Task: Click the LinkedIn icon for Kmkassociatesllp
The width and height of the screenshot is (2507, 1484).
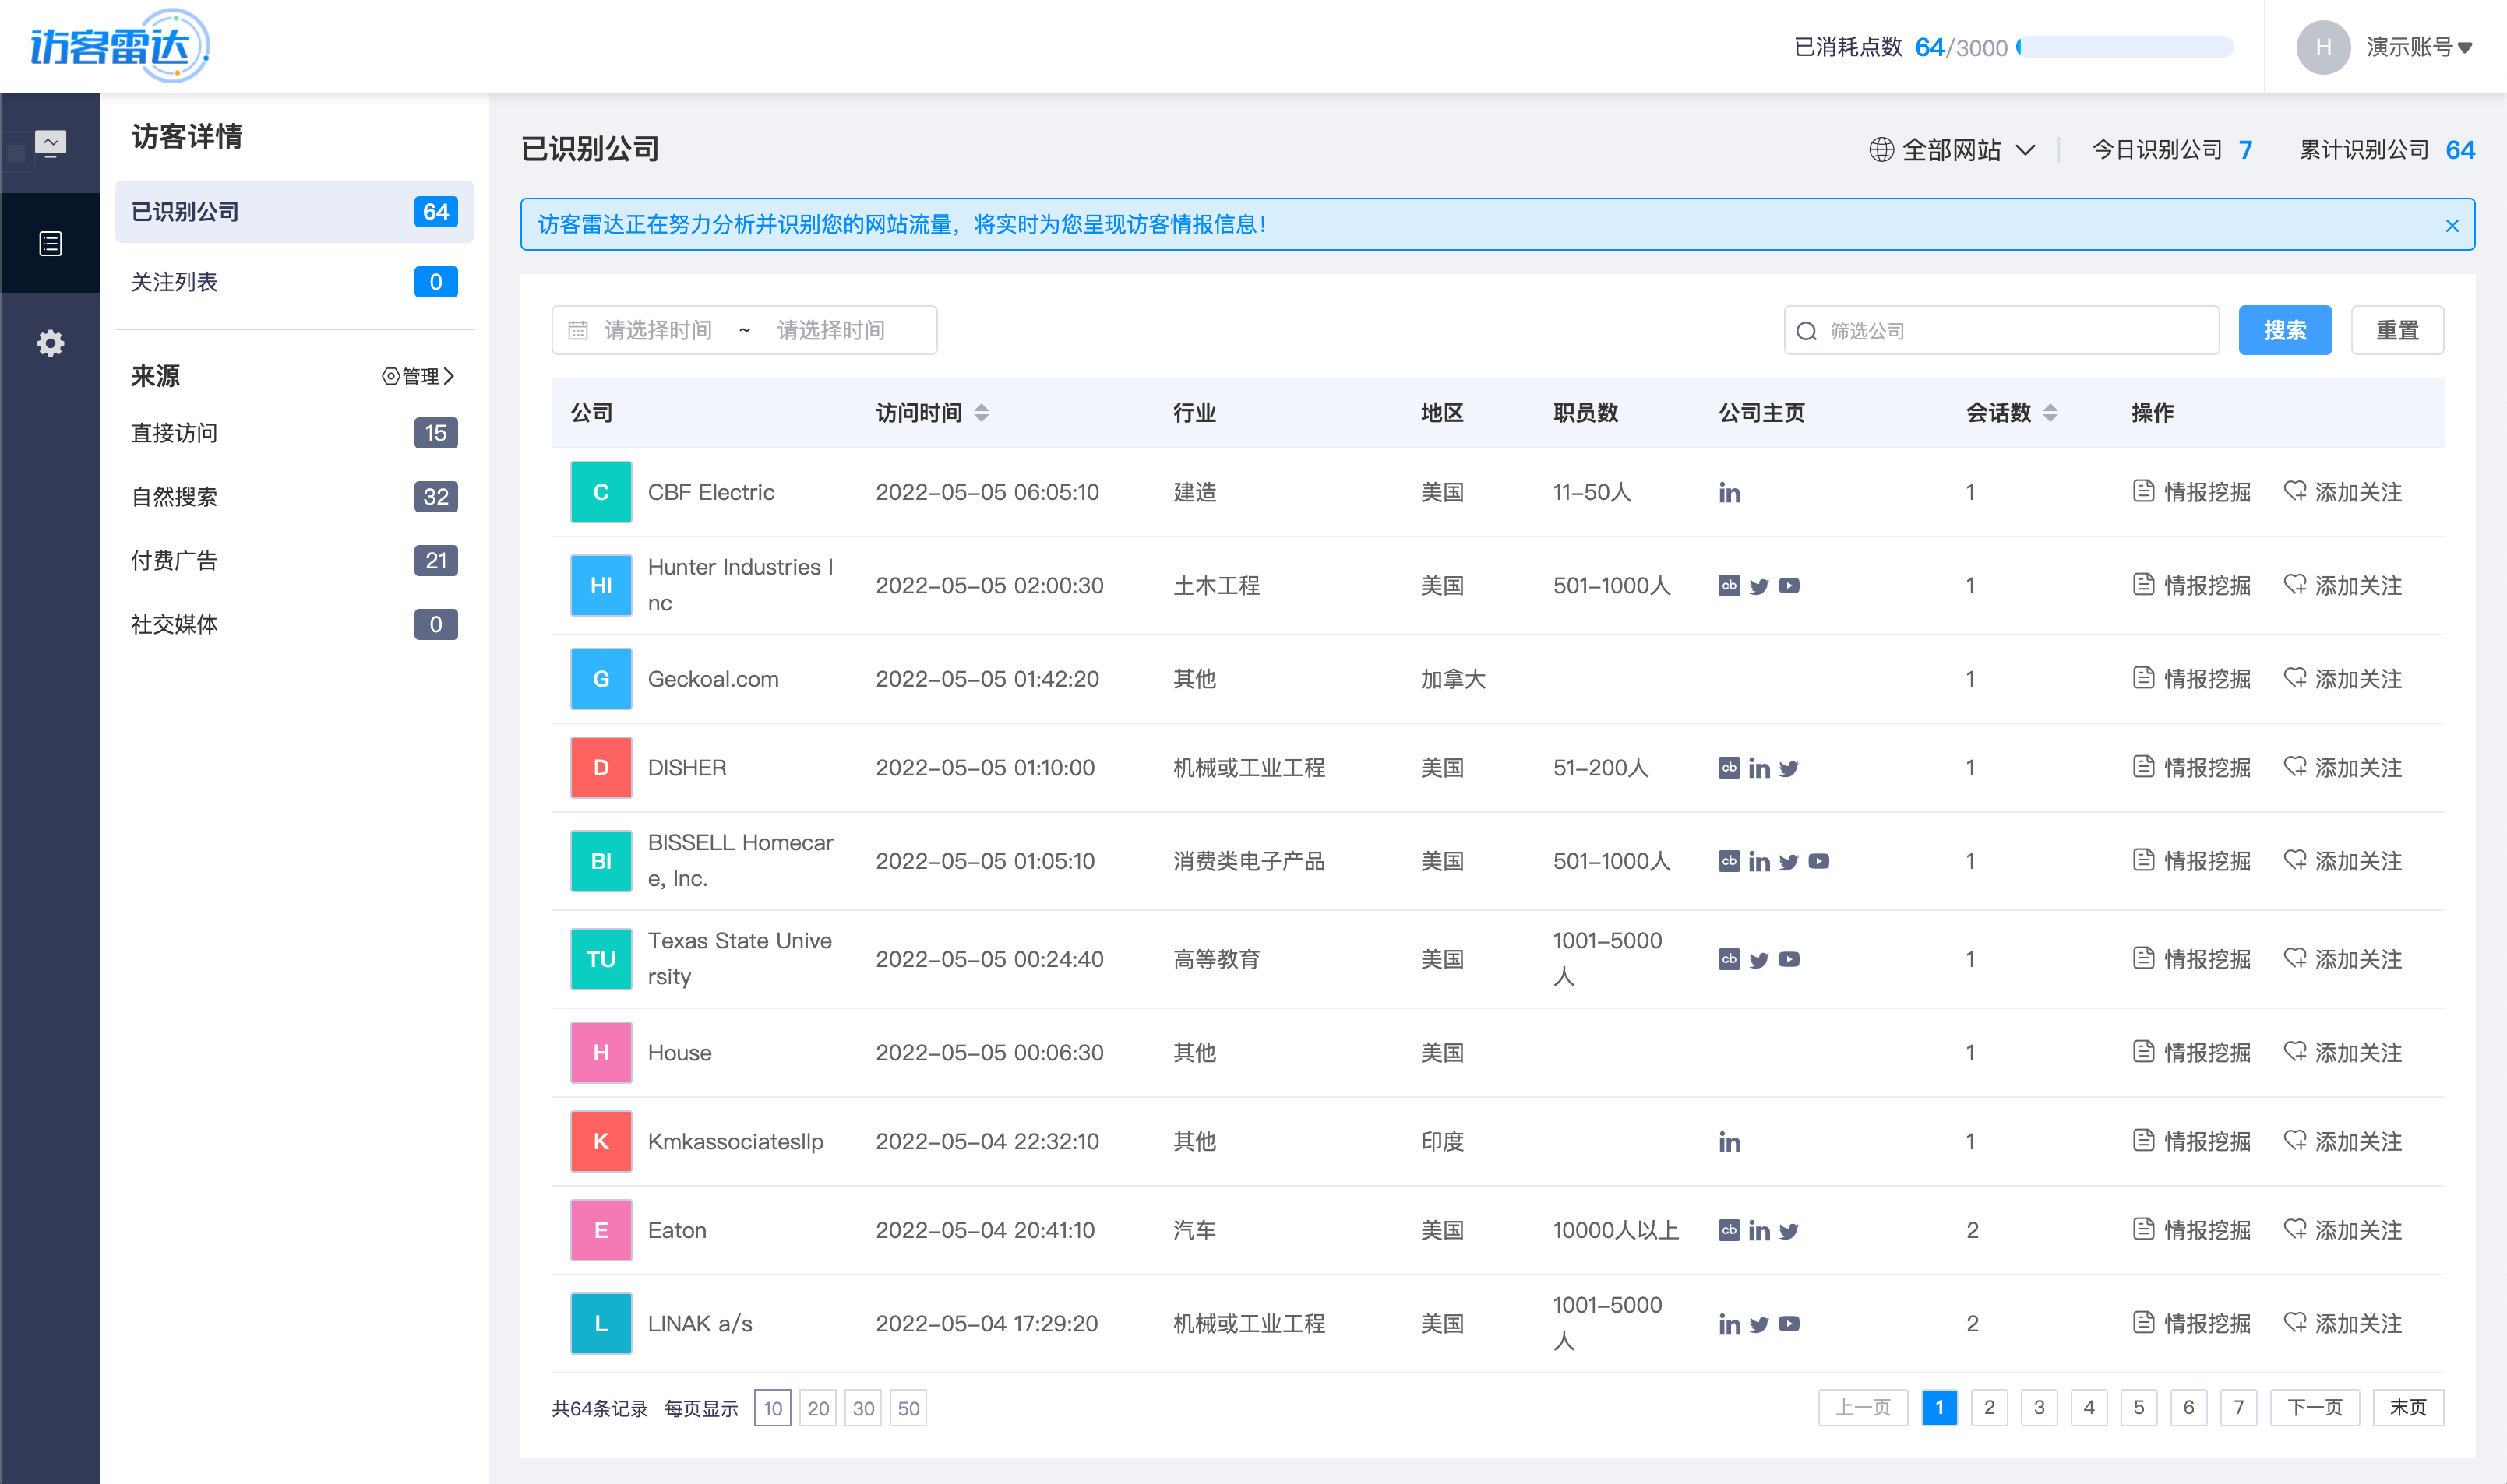Action: [1729, 1141]
